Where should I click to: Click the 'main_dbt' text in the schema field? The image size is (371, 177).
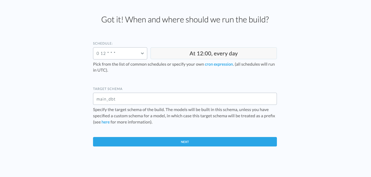point(106,99)
